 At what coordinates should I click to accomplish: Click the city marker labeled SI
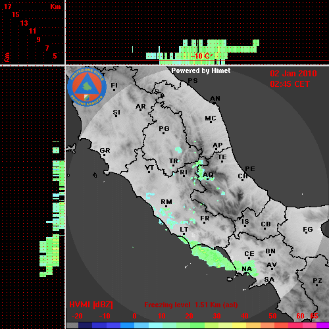116,113
